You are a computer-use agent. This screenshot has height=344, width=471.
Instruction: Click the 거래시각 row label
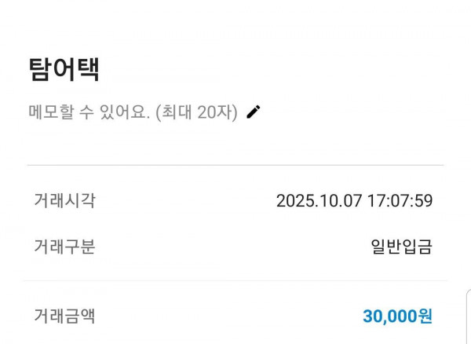point(64,200)
